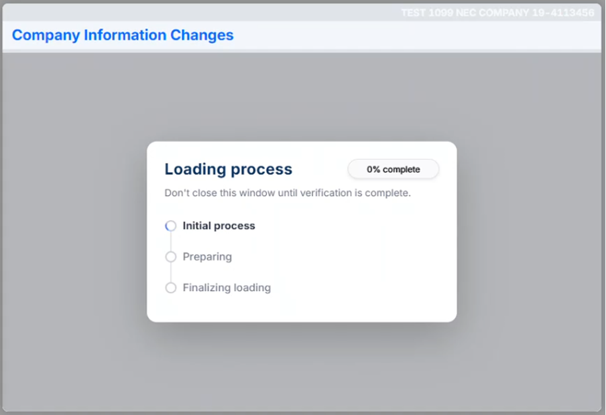Click connector line between Initial process and Preparing
This screenshot has width=606, height=415.
171,242
